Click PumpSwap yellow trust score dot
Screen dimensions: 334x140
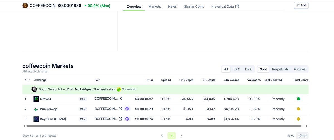[x=298, y=109]
